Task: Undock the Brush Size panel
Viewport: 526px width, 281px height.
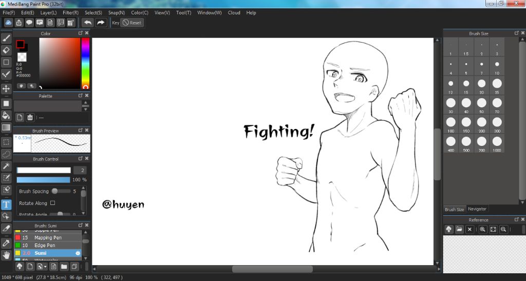Action: pyautogui.click(x=517, y=33)
